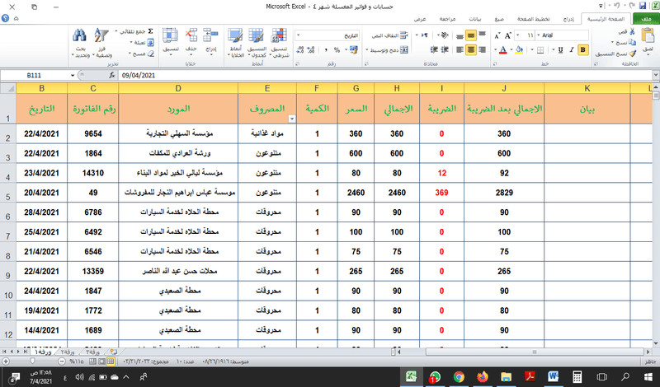The image size is (660, 387).
Task: Toggle top vertical alignment
Action: (482, 35)
